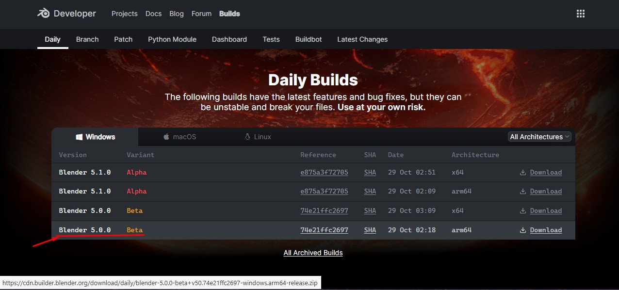Select the Daily tab

52,39
